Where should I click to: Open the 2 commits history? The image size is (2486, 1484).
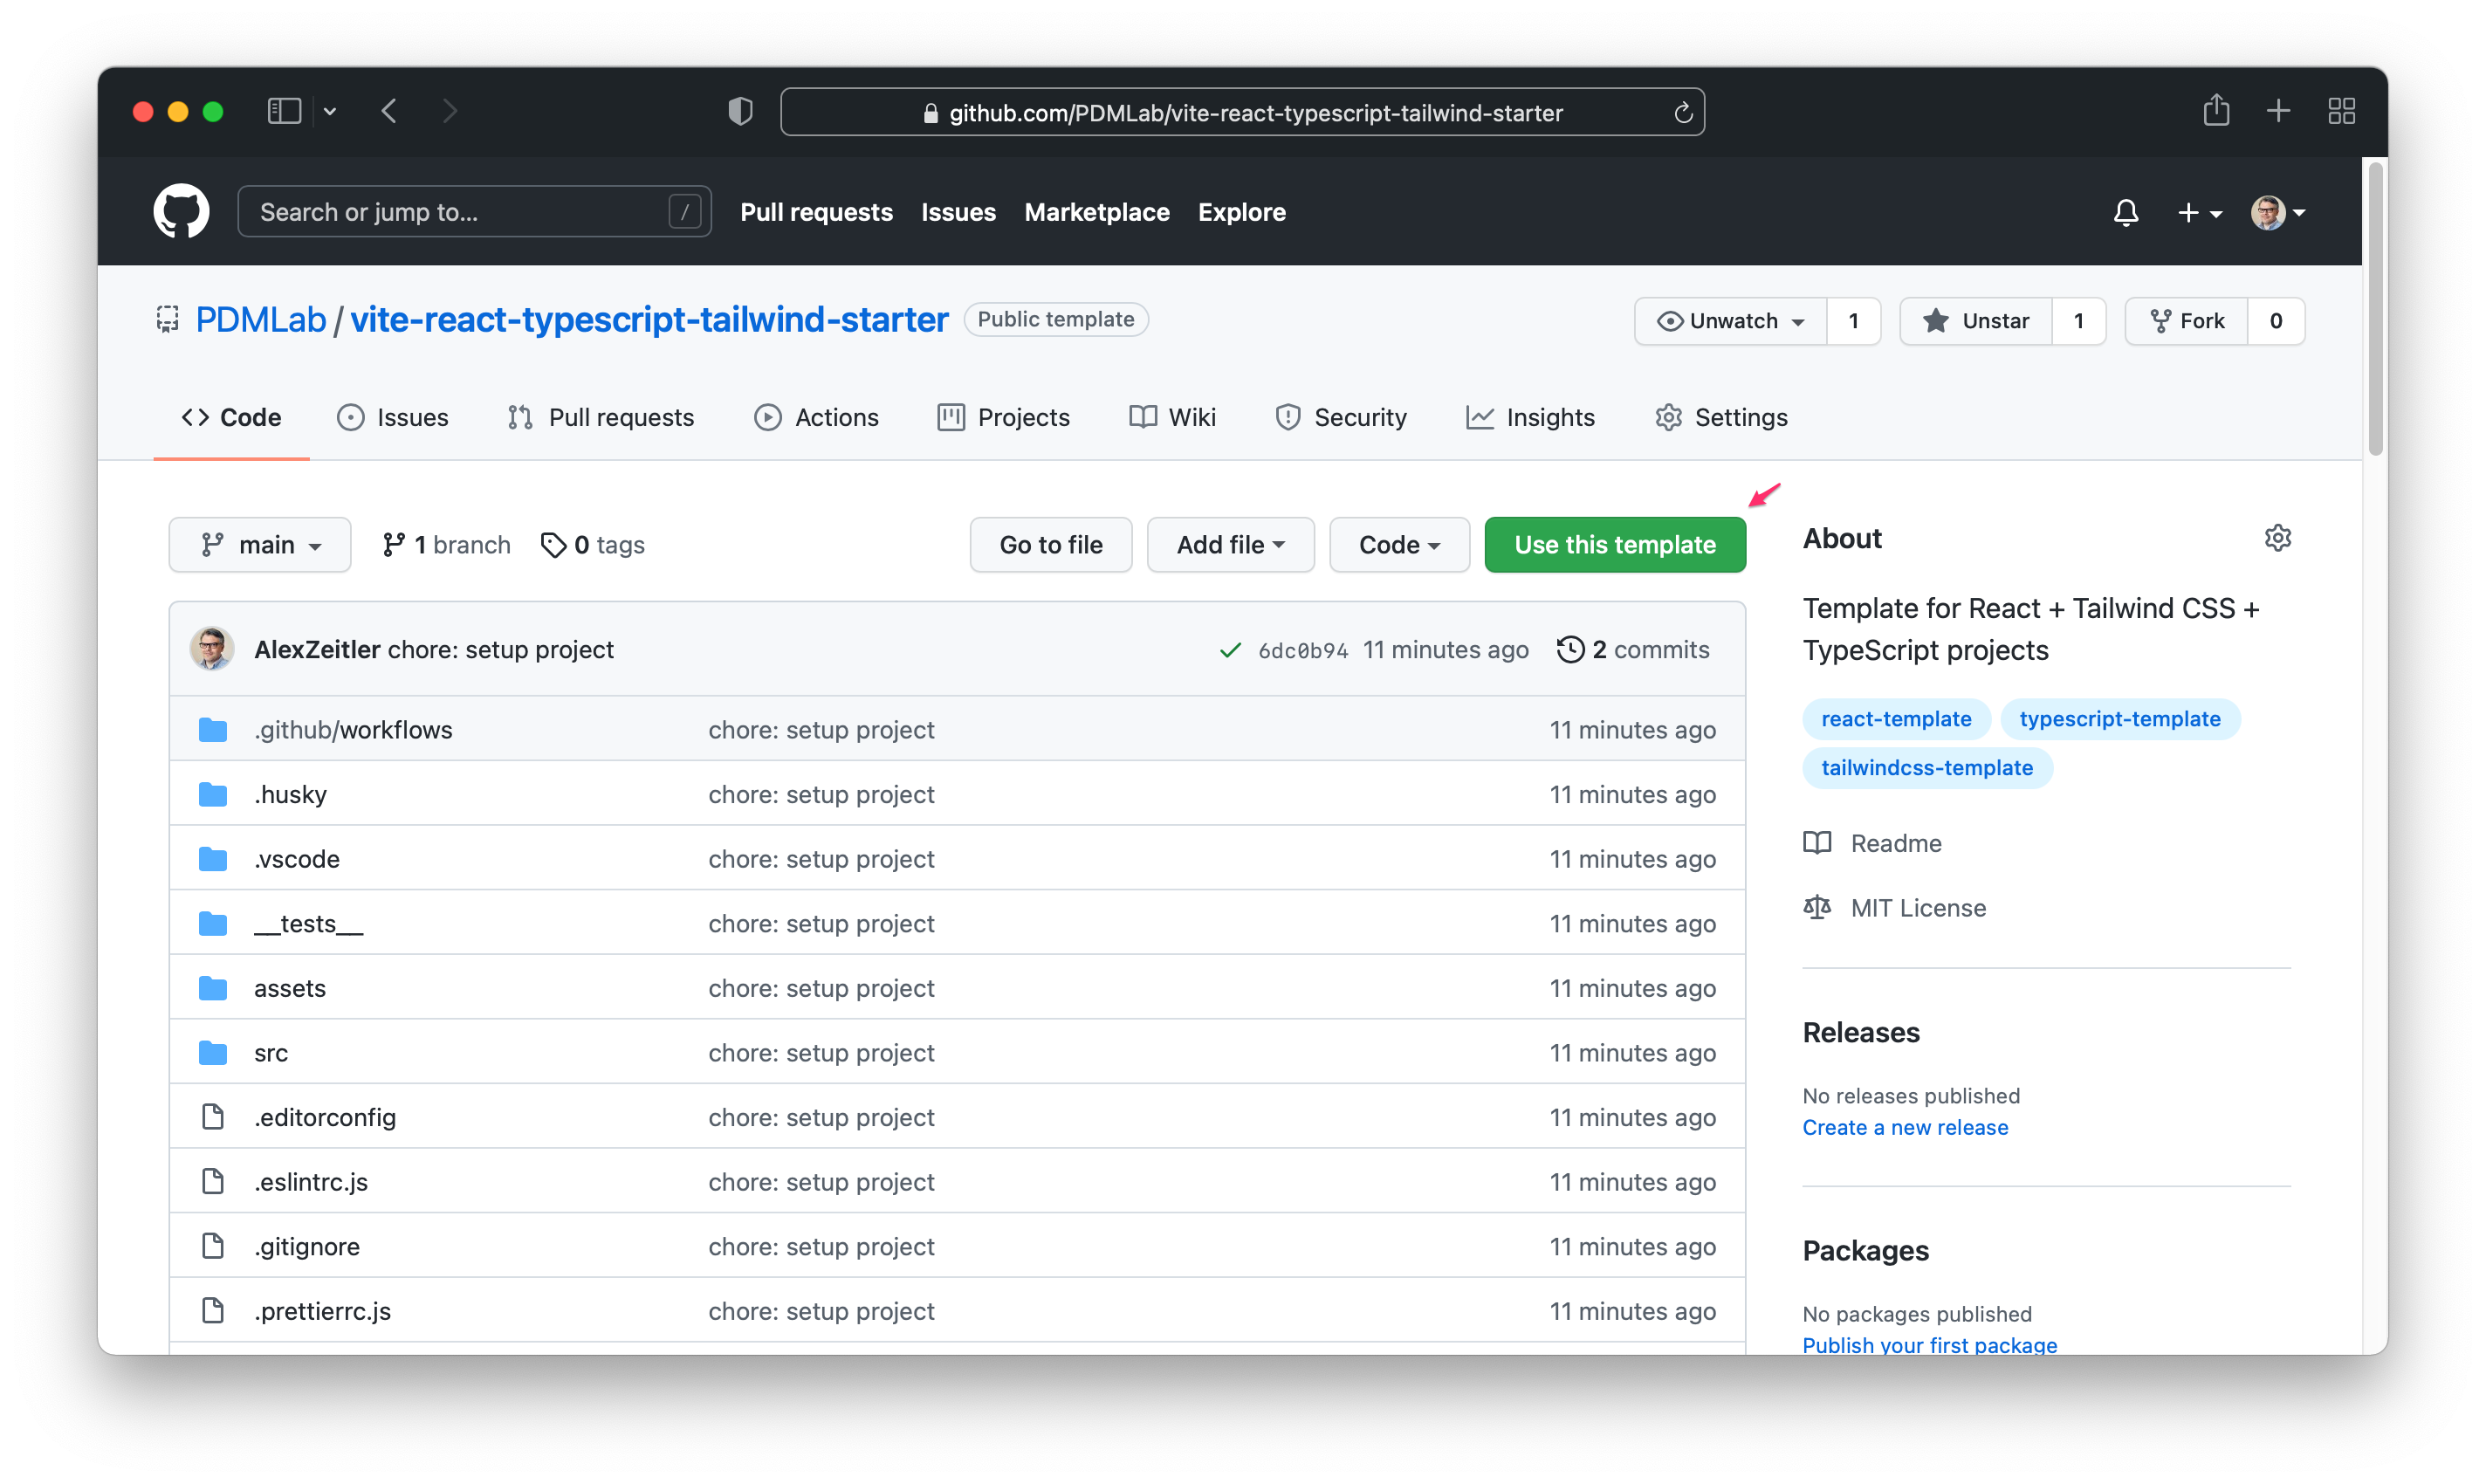point(1633,649)
